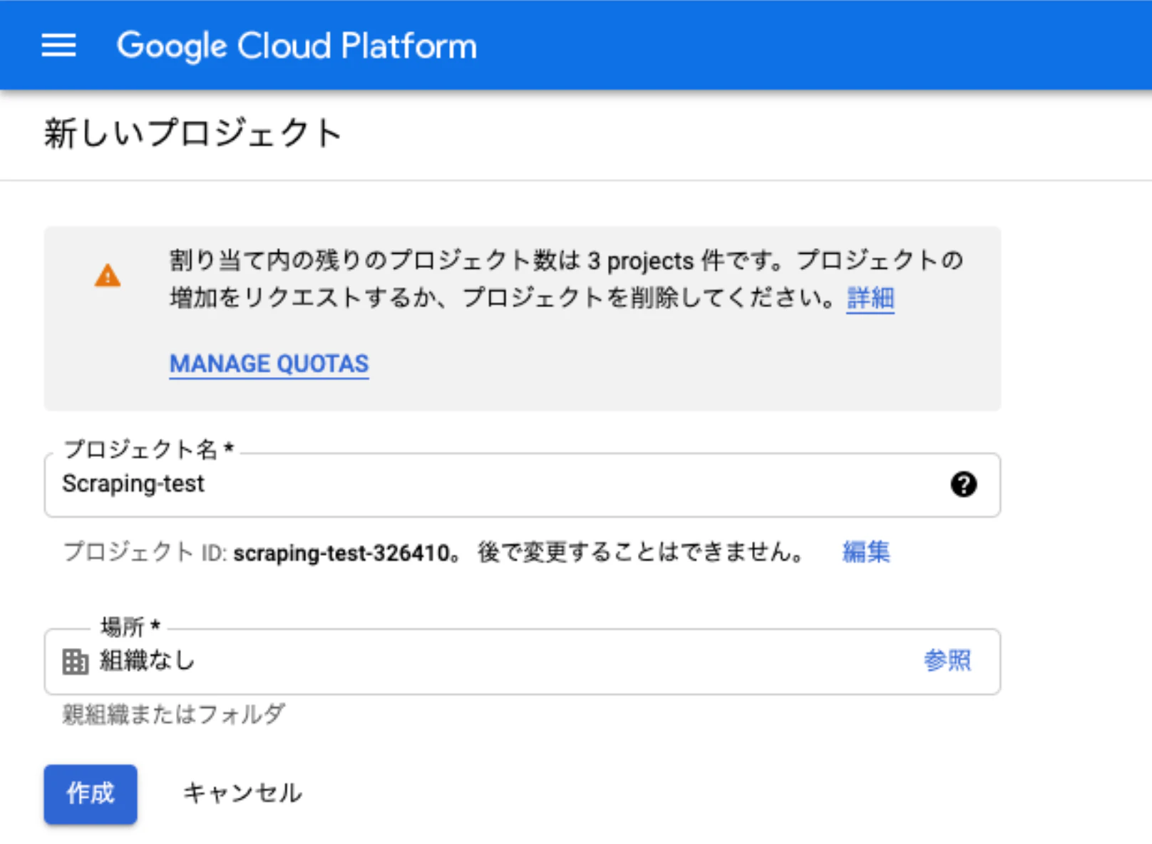Click the quota warning message text
The image size is (1152, 844).
[x=566, y=279]
